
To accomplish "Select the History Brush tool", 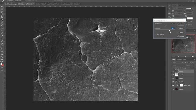I will click(x=2, y=31).
